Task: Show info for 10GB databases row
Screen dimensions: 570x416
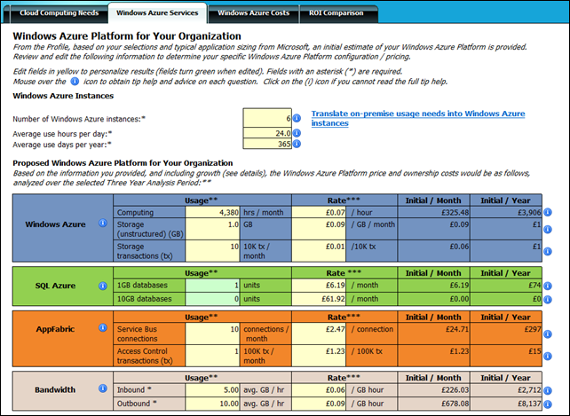Action: click(548, 300)
